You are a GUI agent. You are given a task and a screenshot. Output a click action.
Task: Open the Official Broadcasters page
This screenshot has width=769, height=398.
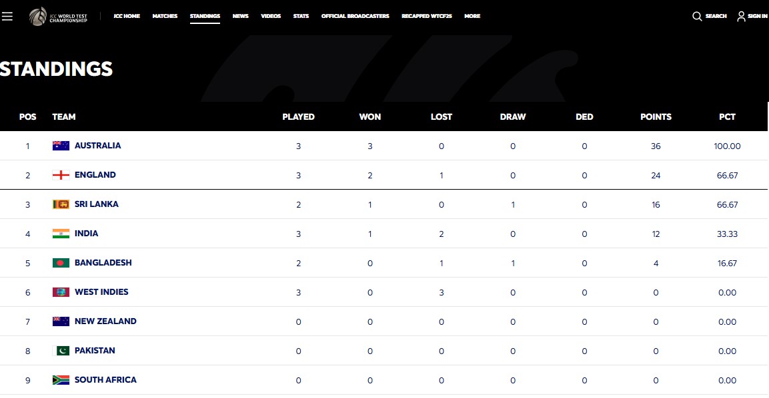pos(355,16)
